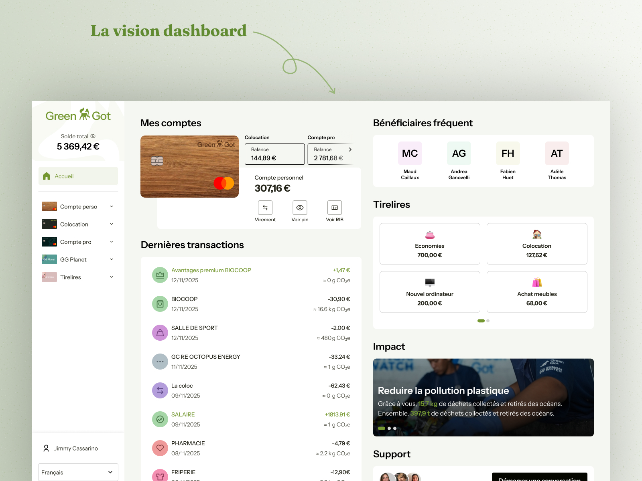Click the Colocation black card thumbnail in sidebar
This screenshot has height=481, width=642.
point(49,224)
